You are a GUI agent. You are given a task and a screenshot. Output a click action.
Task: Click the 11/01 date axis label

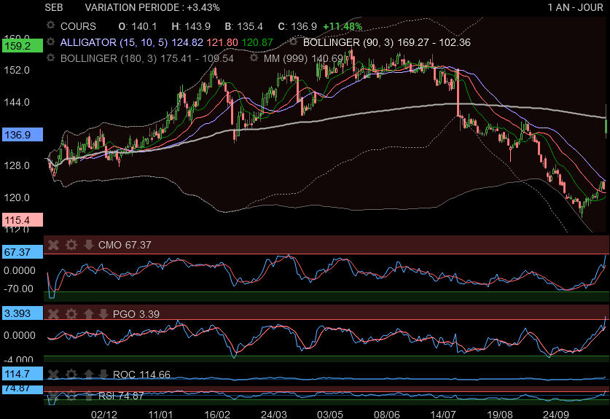point(160,414)
